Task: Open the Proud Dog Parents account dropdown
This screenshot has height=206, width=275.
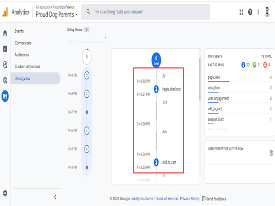Action: coord(57,15)
